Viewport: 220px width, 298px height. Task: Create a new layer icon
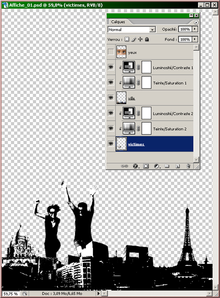[x=177, y=166]
